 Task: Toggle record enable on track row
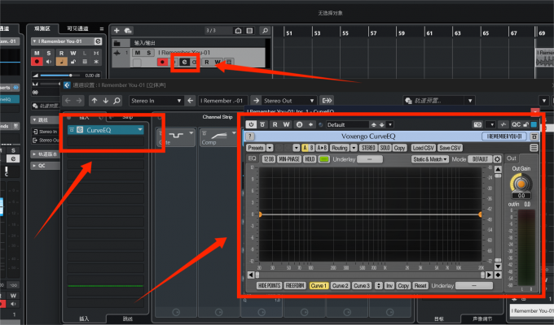tap(162, 62)
